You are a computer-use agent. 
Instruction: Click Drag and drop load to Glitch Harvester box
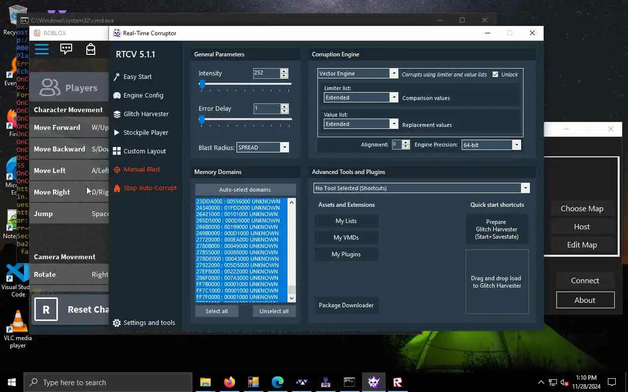pyautogui.click(x=497, y=282)
